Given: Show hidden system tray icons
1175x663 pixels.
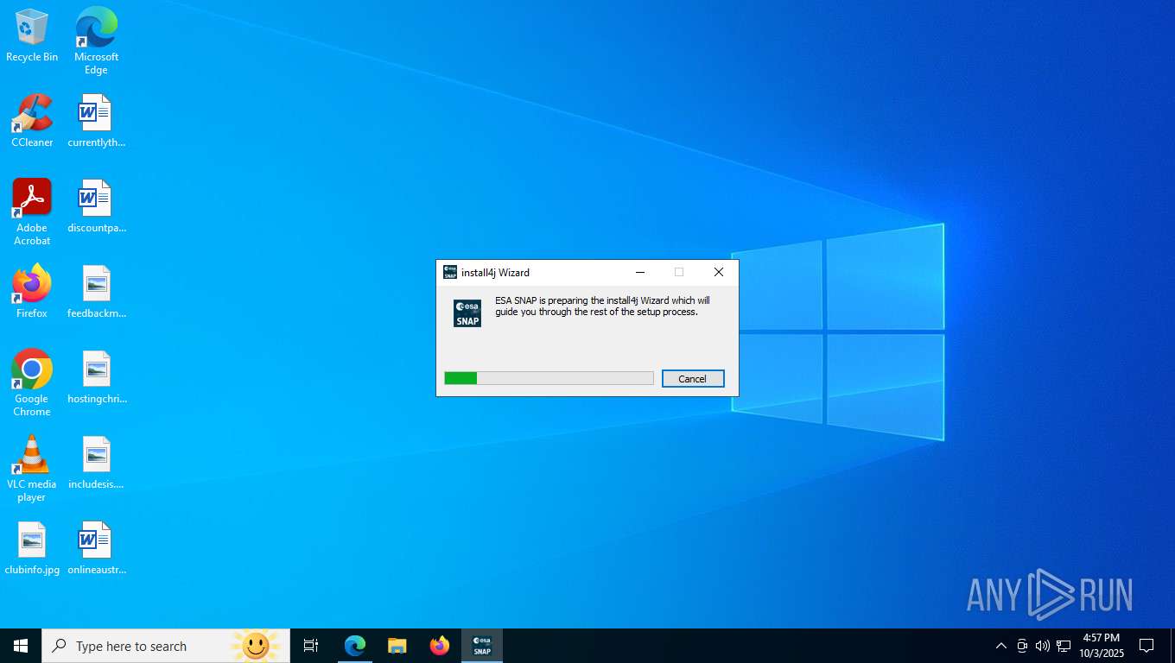Looking at the screenshot, I should tap(1001, 646).
